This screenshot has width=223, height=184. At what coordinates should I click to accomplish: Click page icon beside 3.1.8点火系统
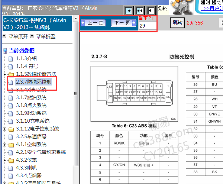click(11, 106)
